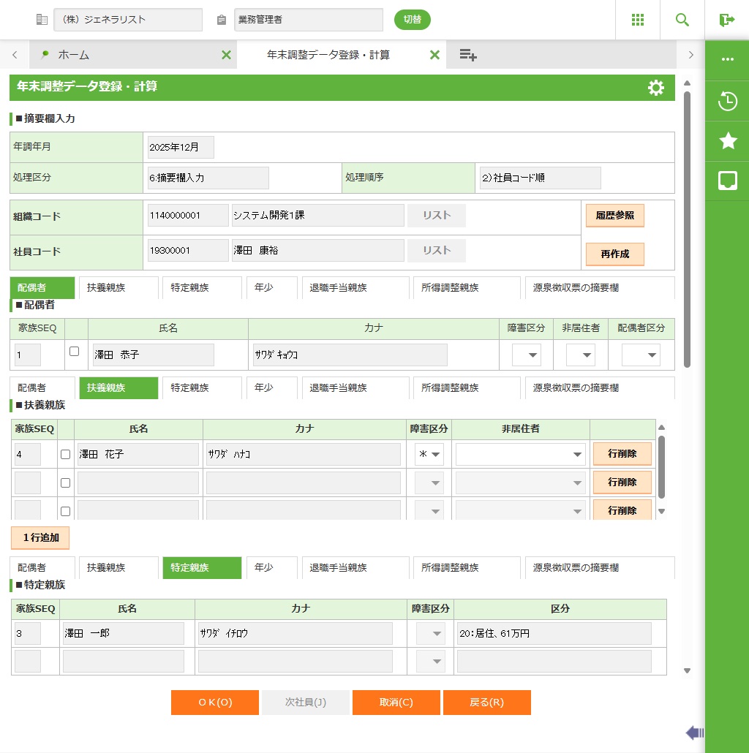Click the main page vertical scrollbar
749x753 pixels.
pyautogui.click(x=687, y=228)
